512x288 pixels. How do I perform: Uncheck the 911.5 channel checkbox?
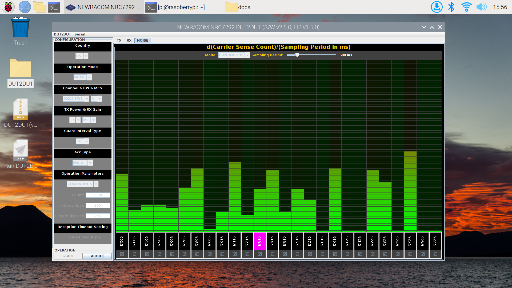coord(235,254)
